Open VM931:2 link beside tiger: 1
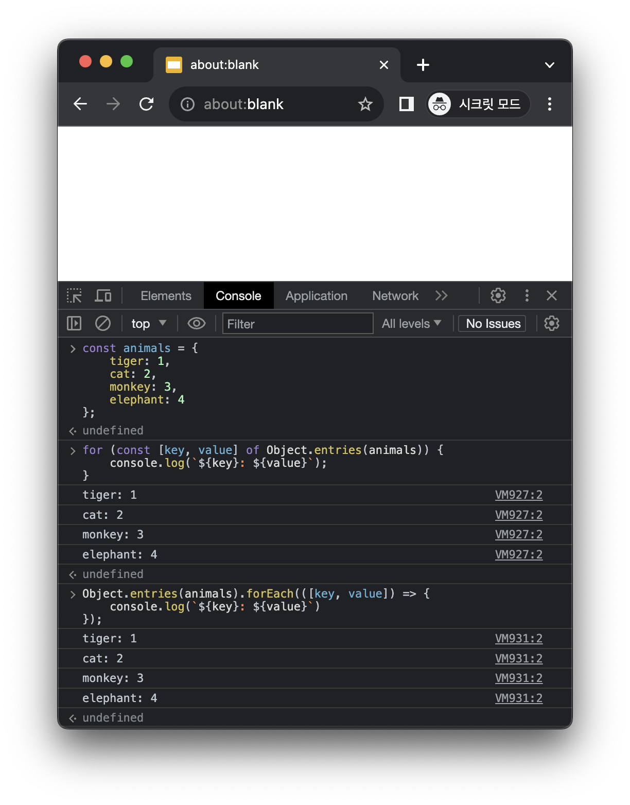Viewport: 630px width, 805px height. click(x=518, y=639)
